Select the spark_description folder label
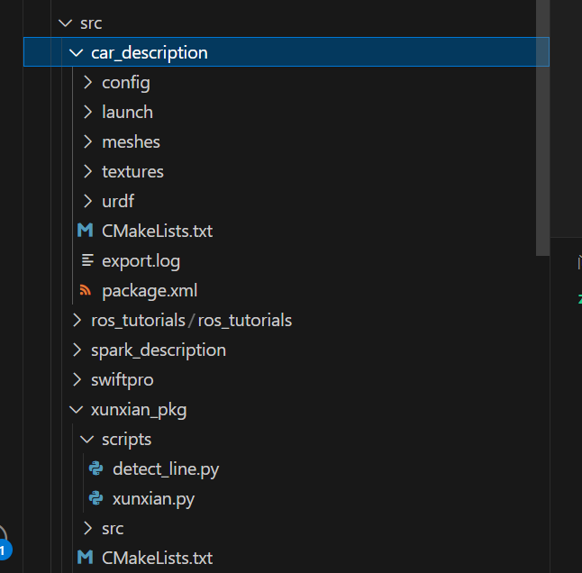582x573 pixels. 159,350
